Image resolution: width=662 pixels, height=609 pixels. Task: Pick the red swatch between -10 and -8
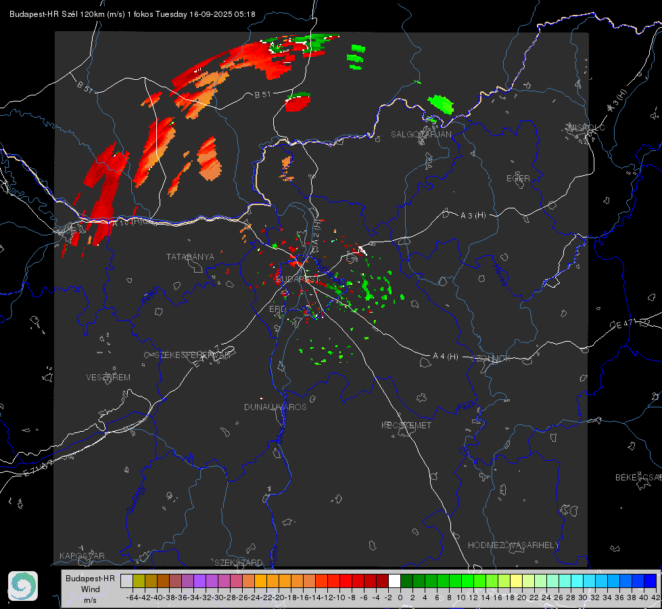[x=346, y=581]
